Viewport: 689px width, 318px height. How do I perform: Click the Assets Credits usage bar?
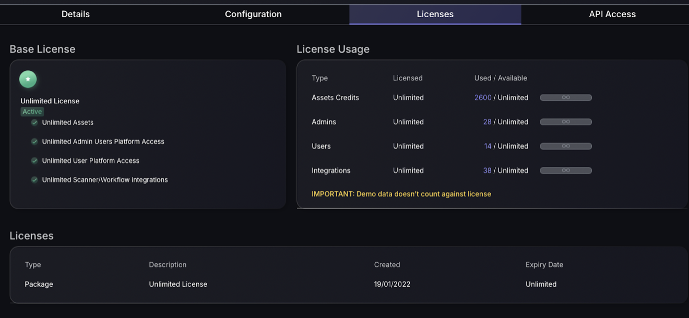566,97
